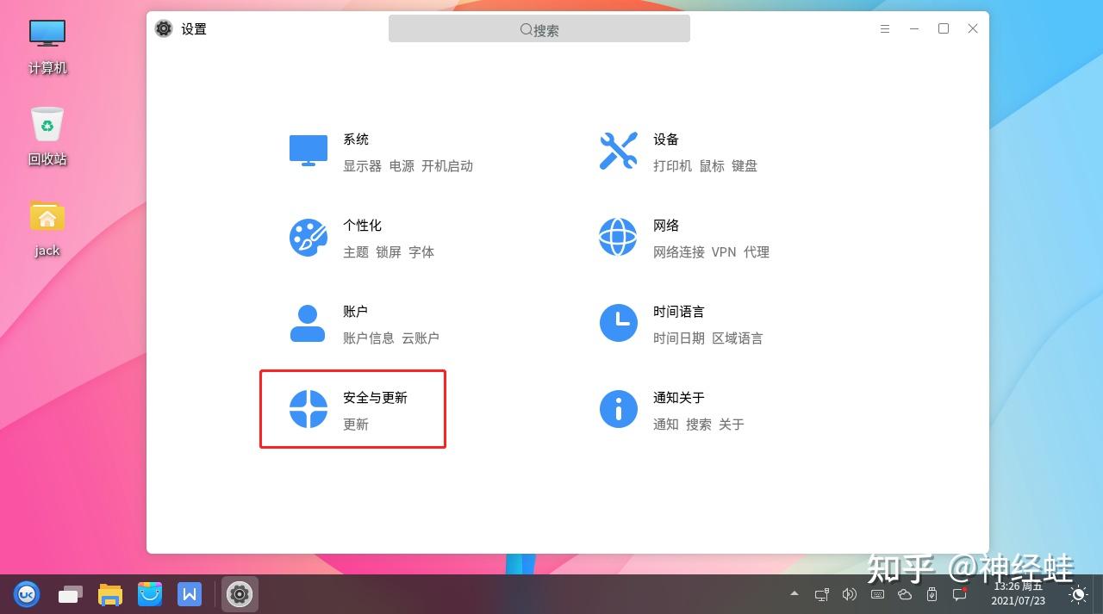
Task: Open the highlighted Security and Updates icon
Action: pyautogui.click(x=308, y=408)
